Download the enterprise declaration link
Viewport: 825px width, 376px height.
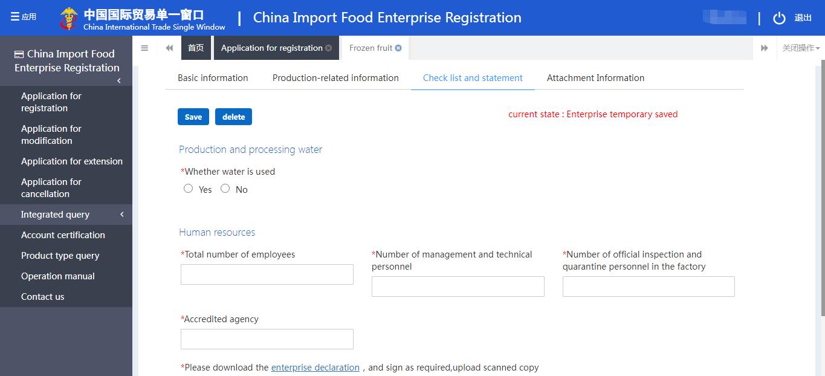point(315,368)
